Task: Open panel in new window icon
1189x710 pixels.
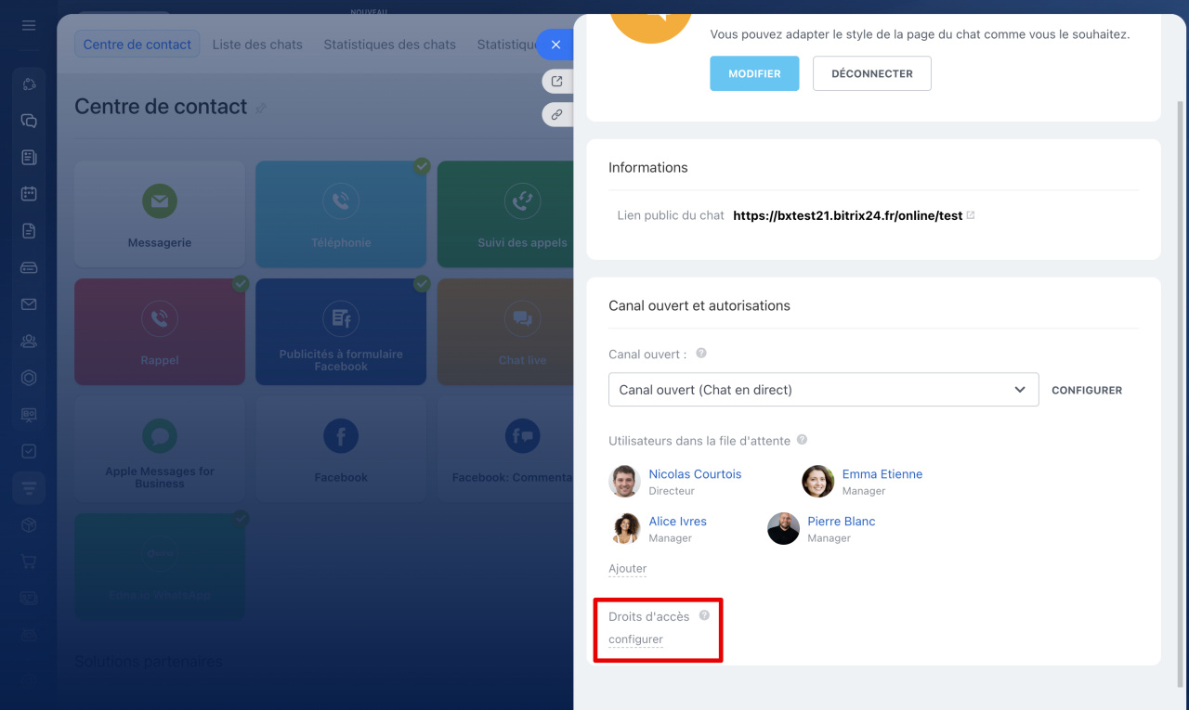Action: tap(556, 81)
